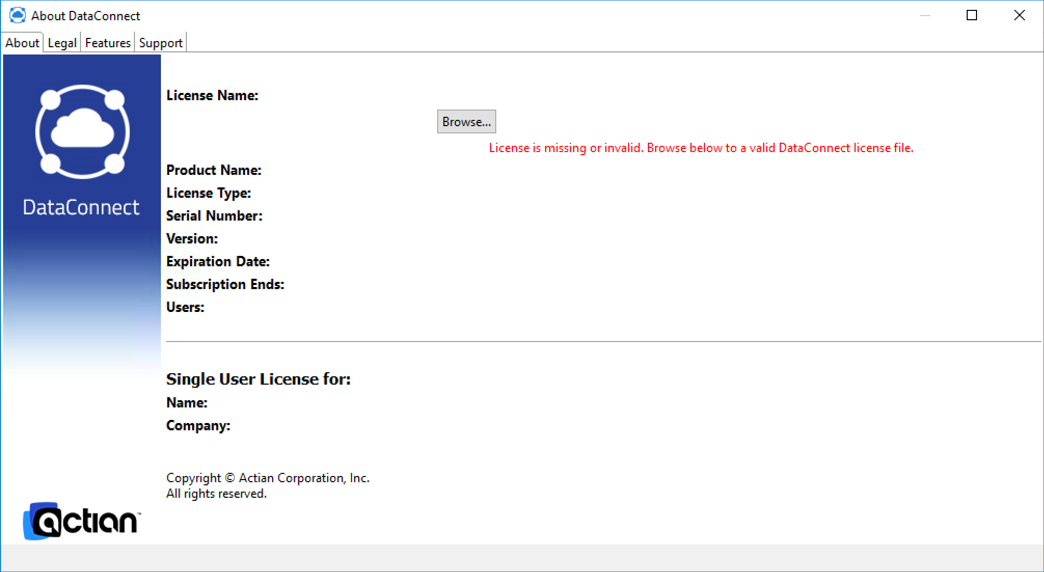Screen dimensions: 1044x572
Task: Open the Features tab
Action: point(107,43)
